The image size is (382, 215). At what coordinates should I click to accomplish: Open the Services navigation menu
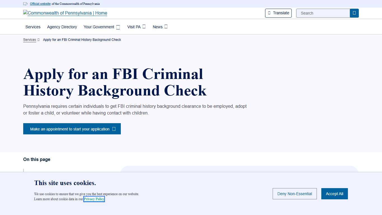click(33, 27)
